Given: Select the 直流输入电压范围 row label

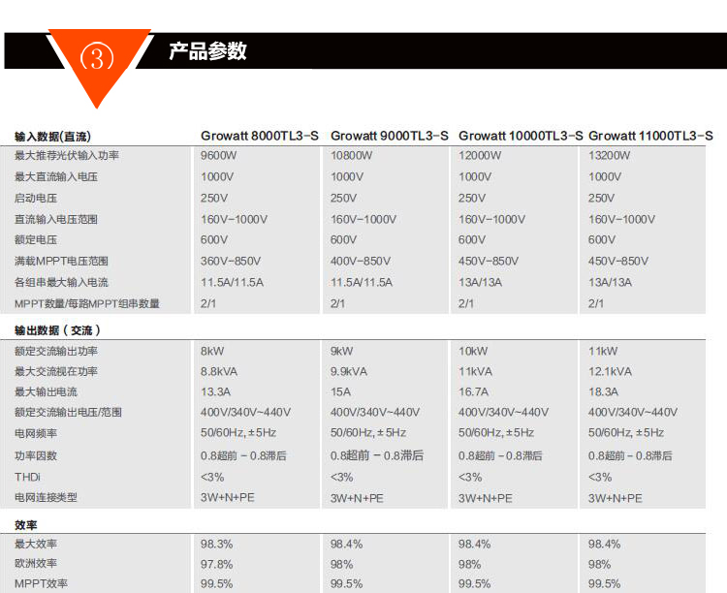Looking at the screenshot, I should click(x=56, y=219).
